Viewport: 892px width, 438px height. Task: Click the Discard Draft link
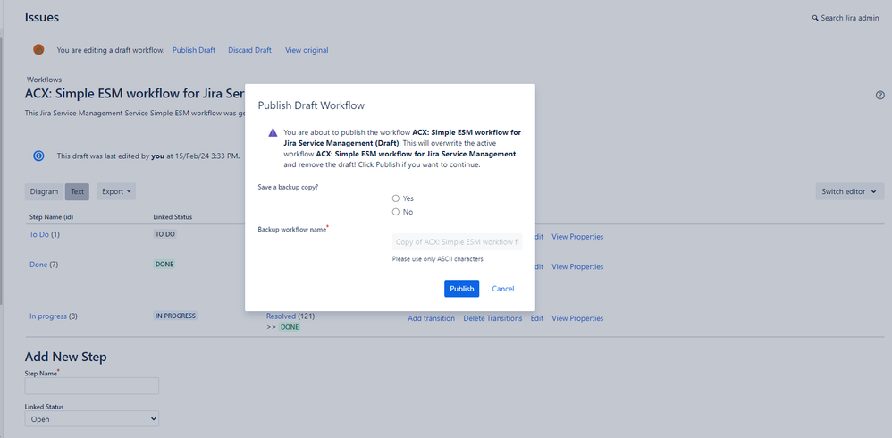pyautogui.click(x=249, y=50)
